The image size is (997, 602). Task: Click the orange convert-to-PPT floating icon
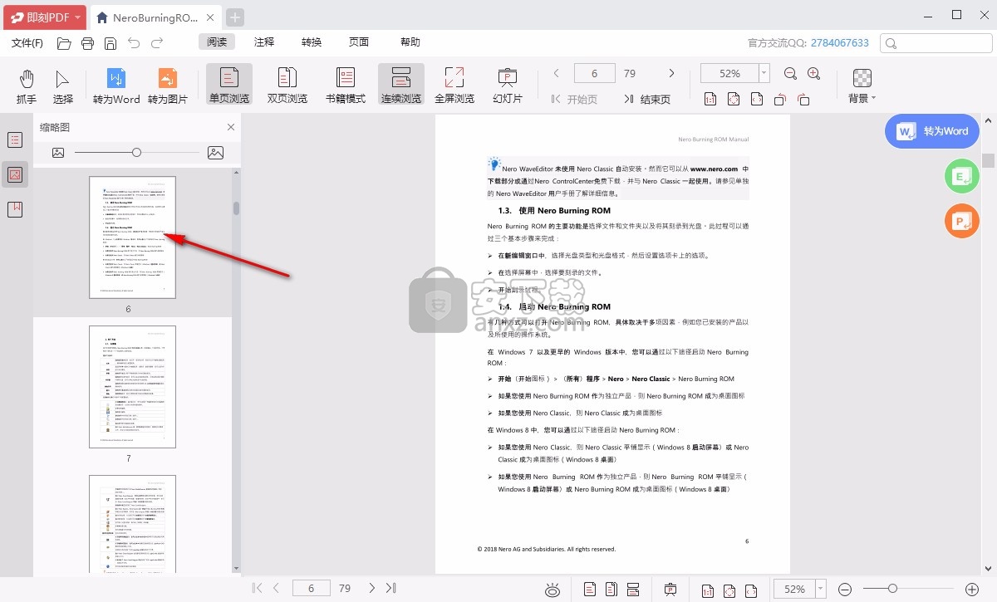(961, 221)
